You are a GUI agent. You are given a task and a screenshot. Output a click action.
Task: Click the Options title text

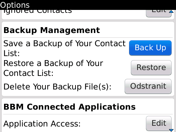[x=15, y=5]
